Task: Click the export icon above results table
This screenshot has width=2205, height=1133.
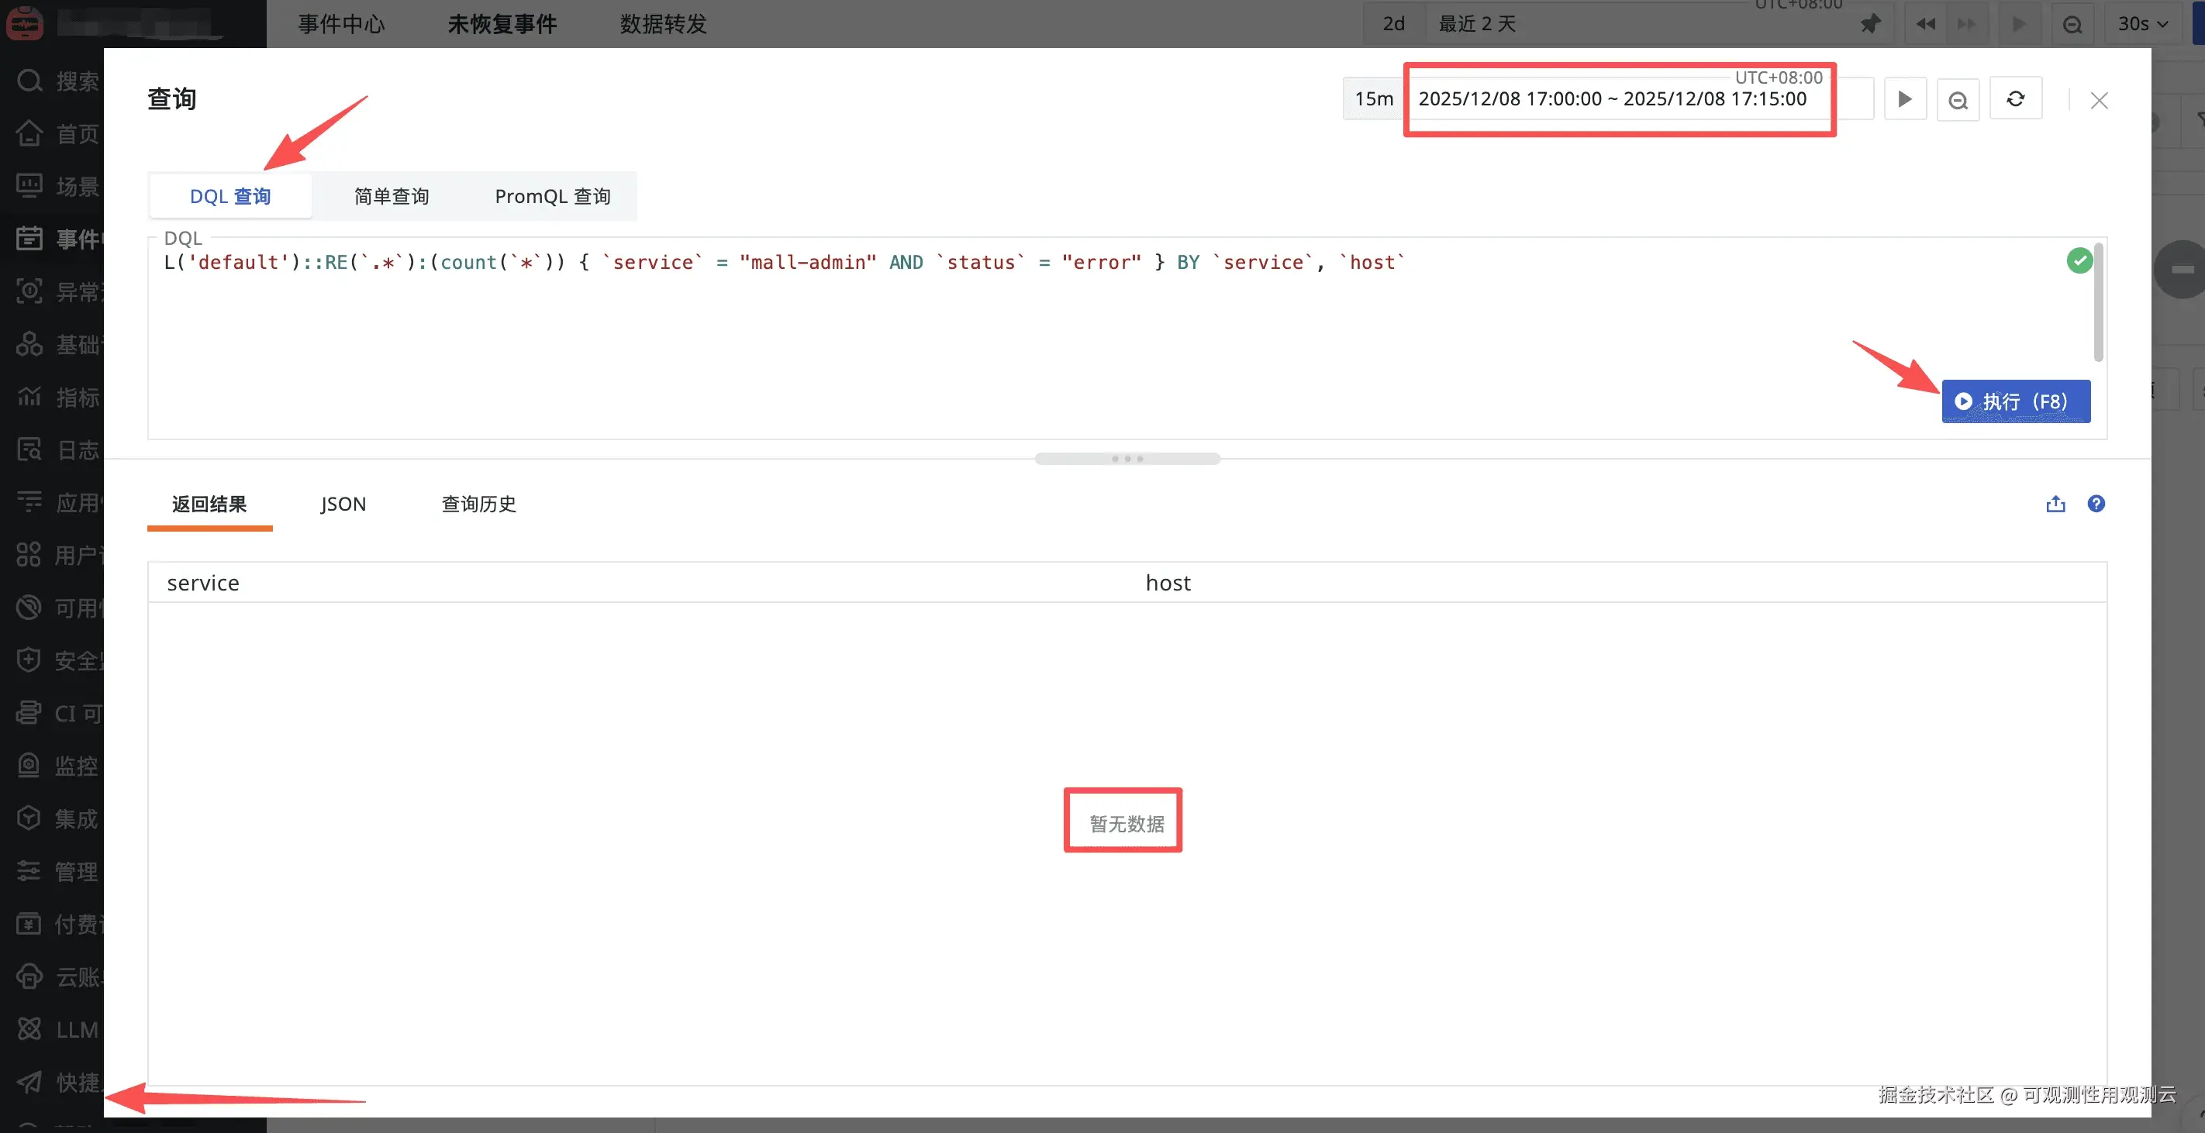Action: pyautogui.click(x=2055, y=504)
